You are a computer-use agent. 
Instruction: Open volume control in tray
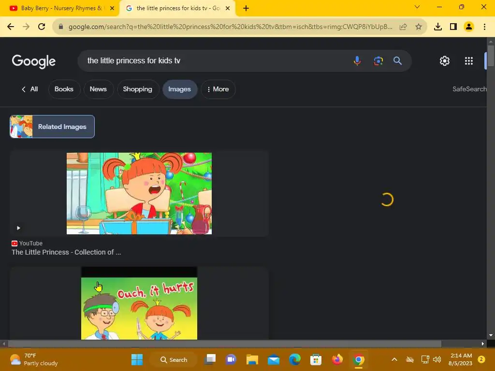pos(437,359)
